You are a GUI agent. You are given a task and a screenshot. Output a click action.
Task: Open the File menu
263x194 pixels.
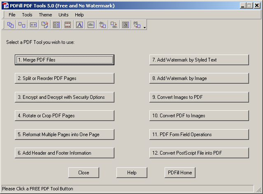[x=12, y=15]
